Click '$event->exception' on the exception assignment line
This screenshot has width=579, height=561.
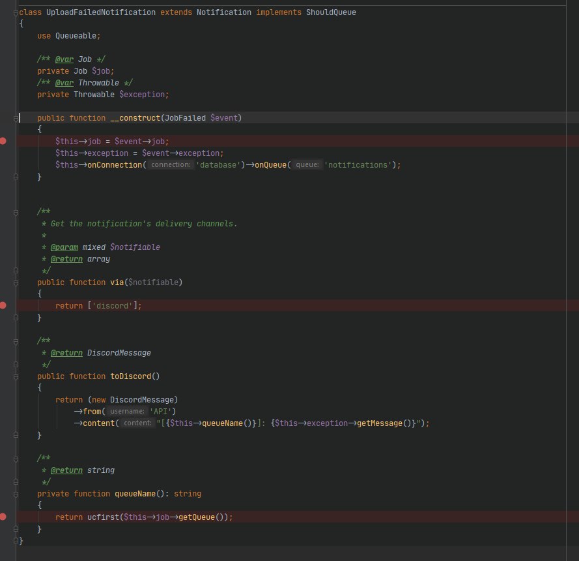tap(181, 153)
